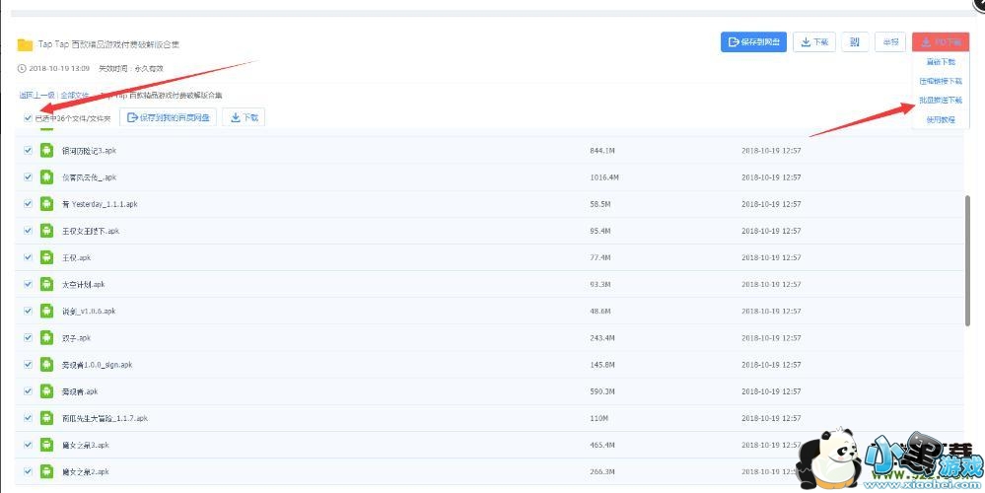Click the Android icon for 旁观者1.0.0_sign.apk
The image size is (985, 493).
[x=46, y=364]
